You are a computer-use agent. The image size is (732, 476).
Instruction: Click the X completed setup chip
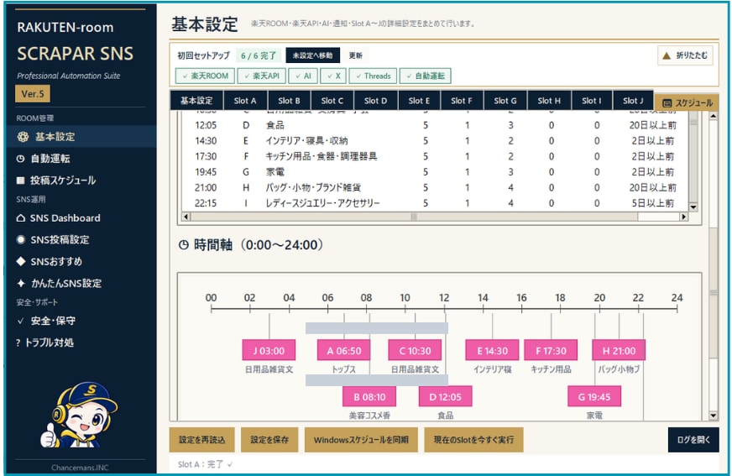(x=333, y=76)
